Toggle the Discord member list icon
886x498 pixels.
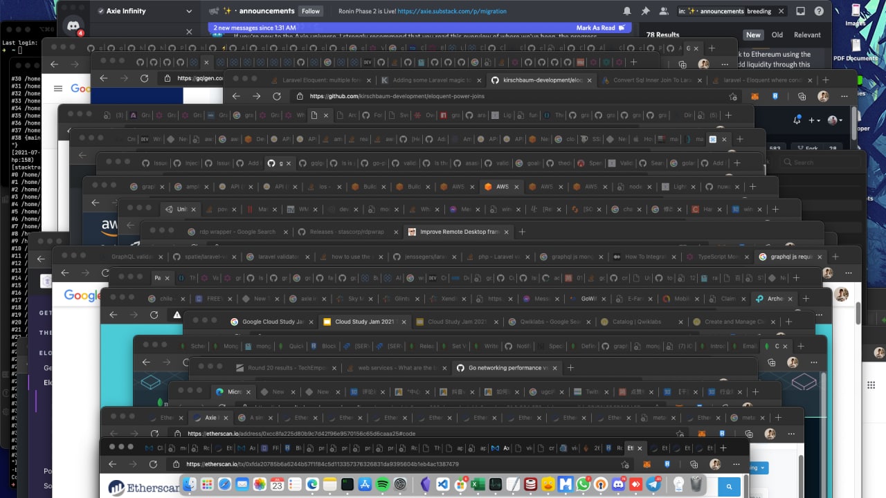664,11
